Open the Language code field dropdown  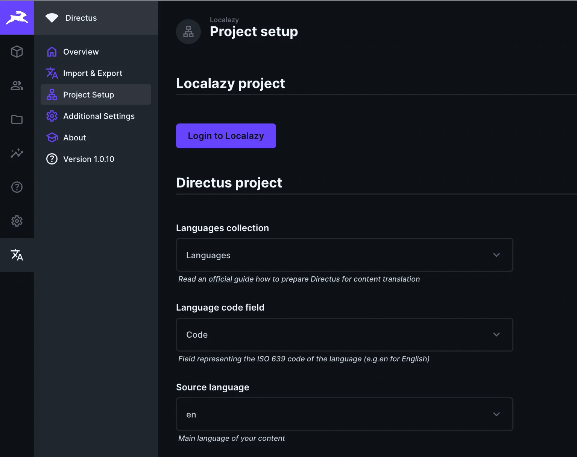pos(344,335)
